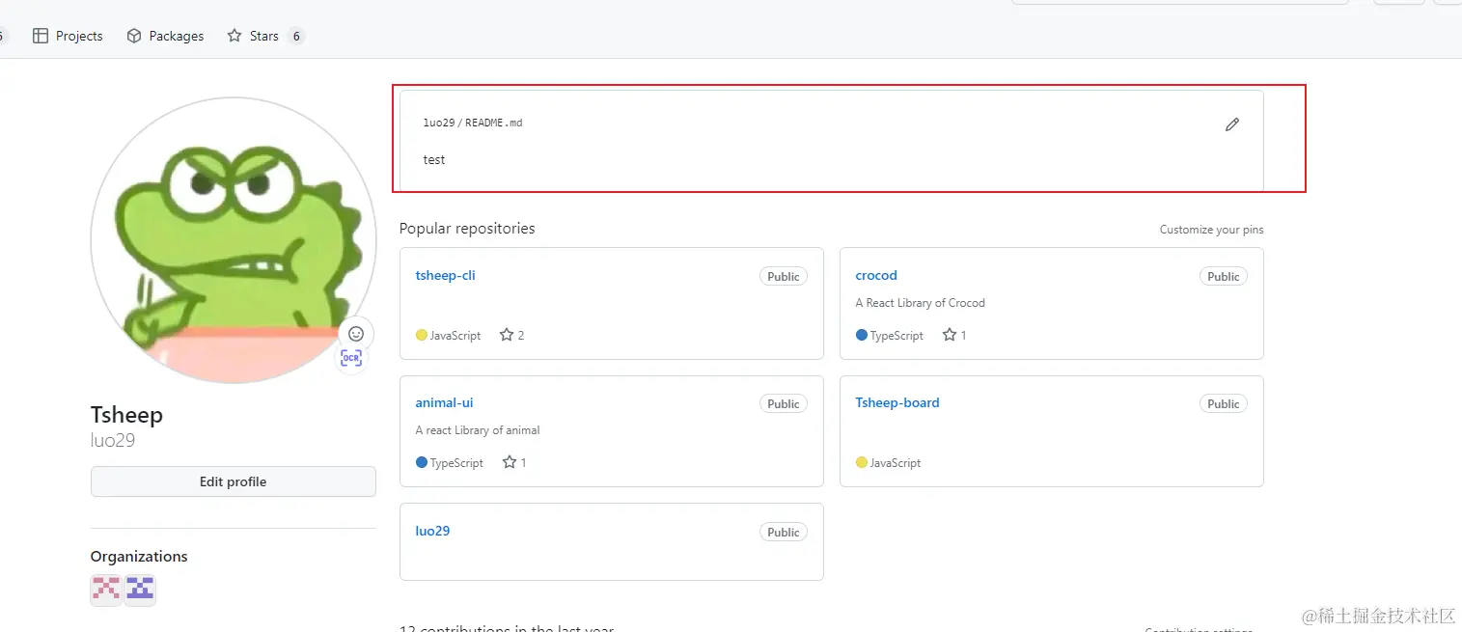1462x632 pixels.
Task: Click the star icon on tsheep-cli card
Action: click(x=507, y=335)
